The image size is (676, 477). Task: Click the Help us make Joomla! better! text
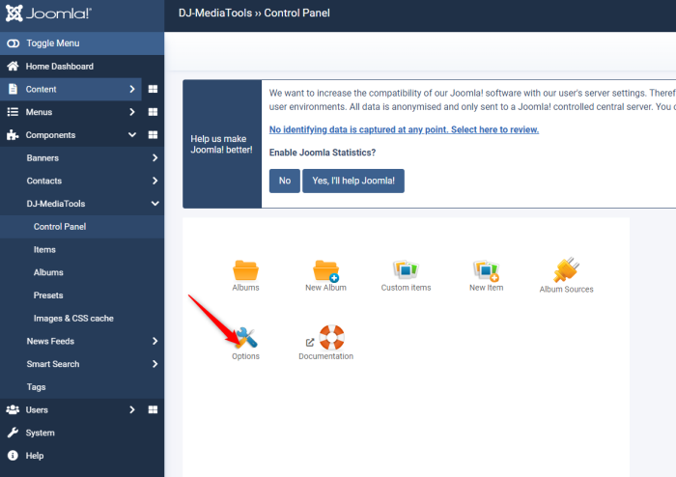pos(221,144)
